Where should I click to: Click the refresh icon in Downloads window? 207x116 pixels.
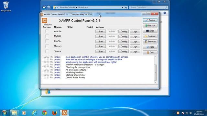[x=126, y=7]
